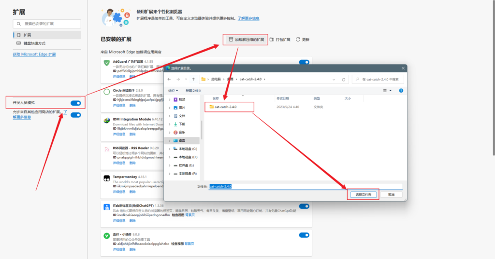Viewport: 495px width, 259px height.
Task: Expand the 视频 tree node chevron
Action: coord(170,99)
